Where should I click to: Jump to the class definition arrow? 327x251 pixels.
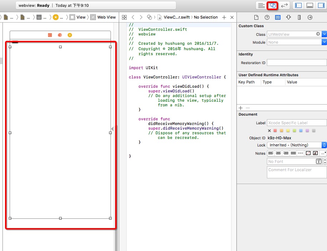click(x=318, y=34)
